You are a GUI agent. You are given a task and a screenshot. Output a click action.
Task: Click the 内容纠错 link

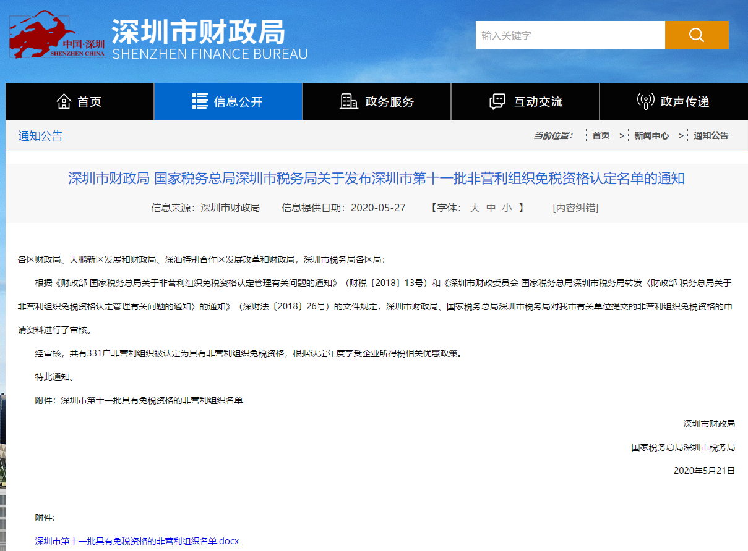pyautogui.click(x=575, y=208)
